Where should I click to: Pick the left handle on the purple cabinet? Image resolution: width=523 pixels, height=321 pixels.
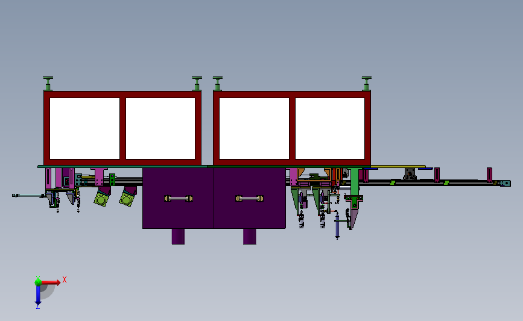[179, 199]
